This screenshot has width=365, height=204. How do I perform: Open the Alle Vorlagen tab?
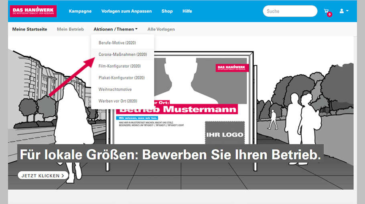(x=161, y=29)
